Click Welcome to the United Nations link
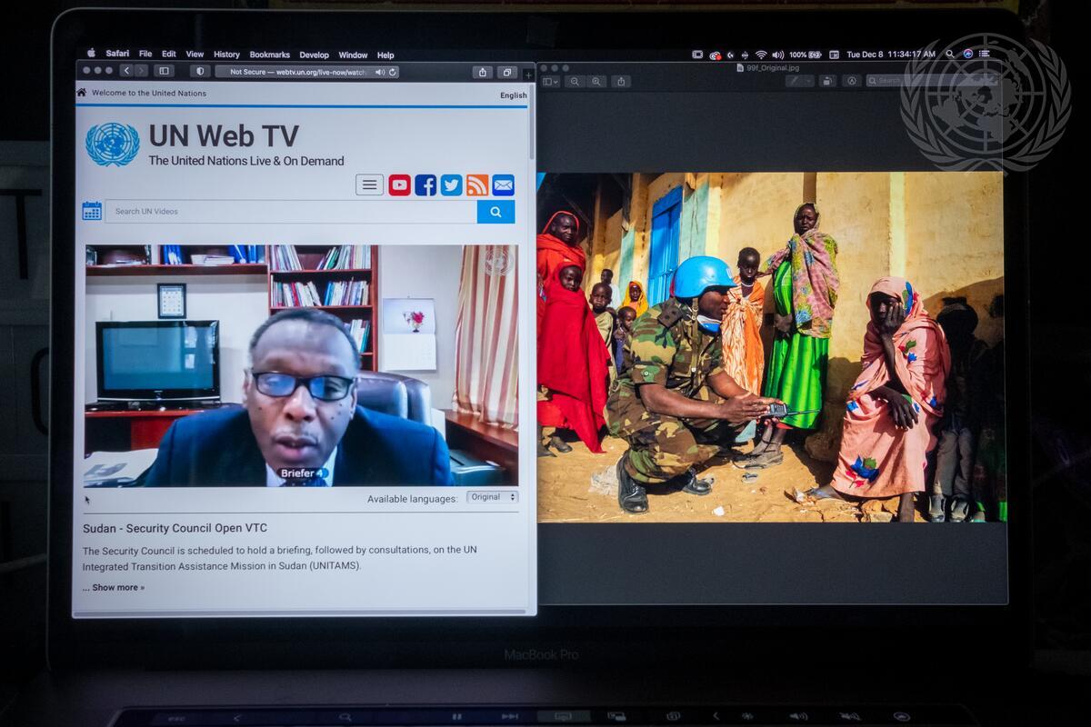 [148, 93]
